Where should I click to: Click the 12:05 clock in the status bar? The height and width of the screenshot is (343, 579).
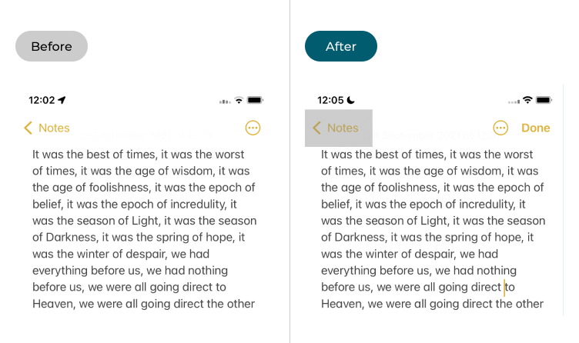[330, 100]
